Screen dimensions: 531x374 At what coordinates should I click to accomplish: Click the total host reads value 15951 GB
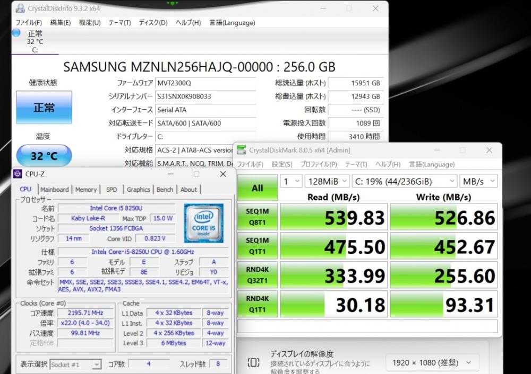356,83
